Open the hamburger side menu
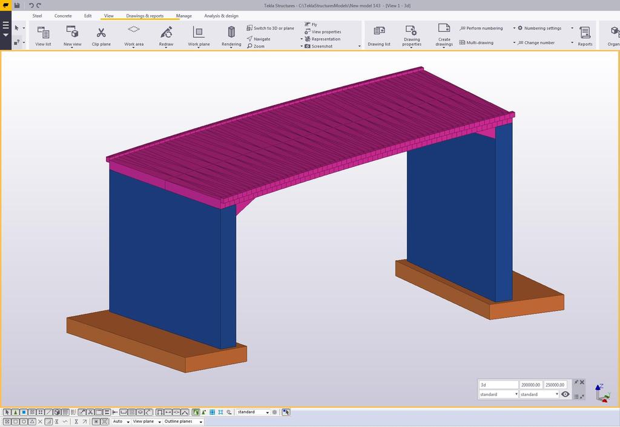620x427 pixels. click(5, 25)
